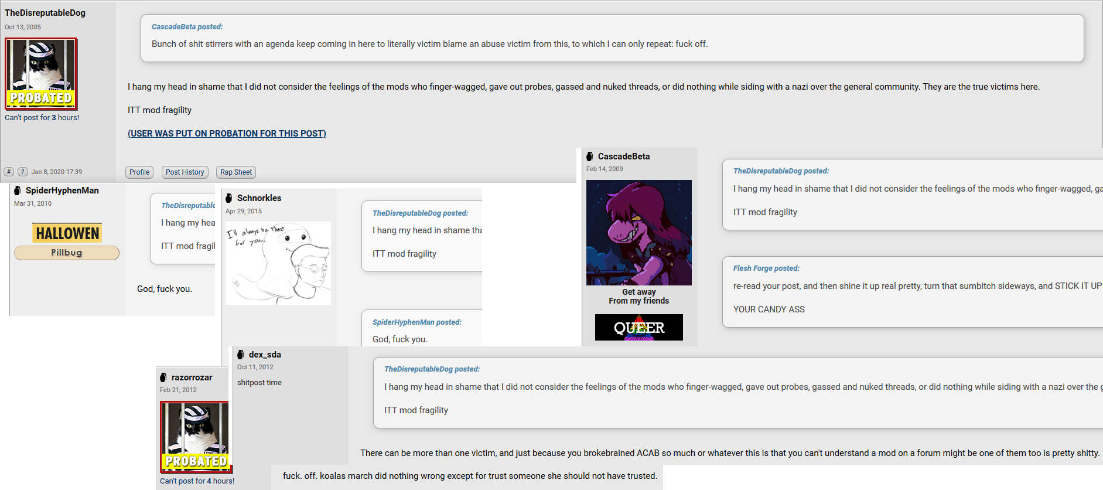Select the dex_sda username

point(265,355)
